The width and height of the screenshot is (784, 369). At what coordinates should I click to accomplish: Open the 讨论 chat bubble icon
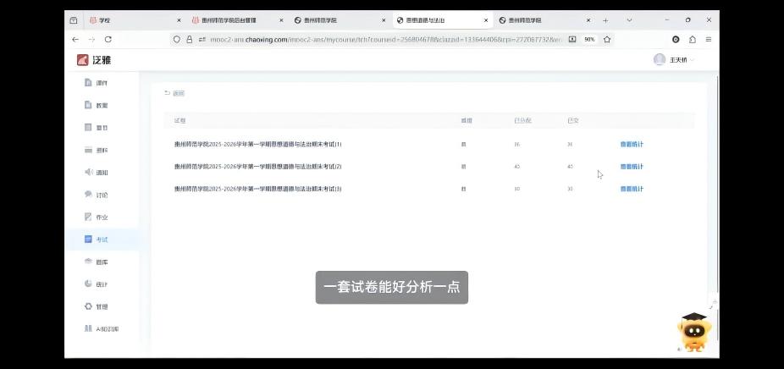(x=88, y=195)
